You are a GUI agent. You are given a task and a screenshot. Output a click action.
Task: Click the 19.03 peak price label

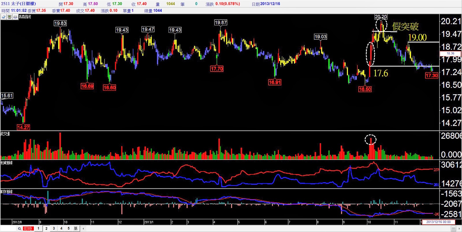tap(321, 37)
